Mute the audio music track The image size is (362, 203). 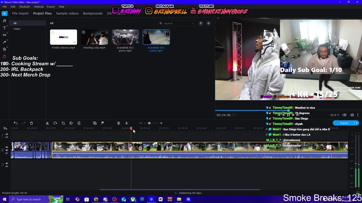[x=7, y=164]
